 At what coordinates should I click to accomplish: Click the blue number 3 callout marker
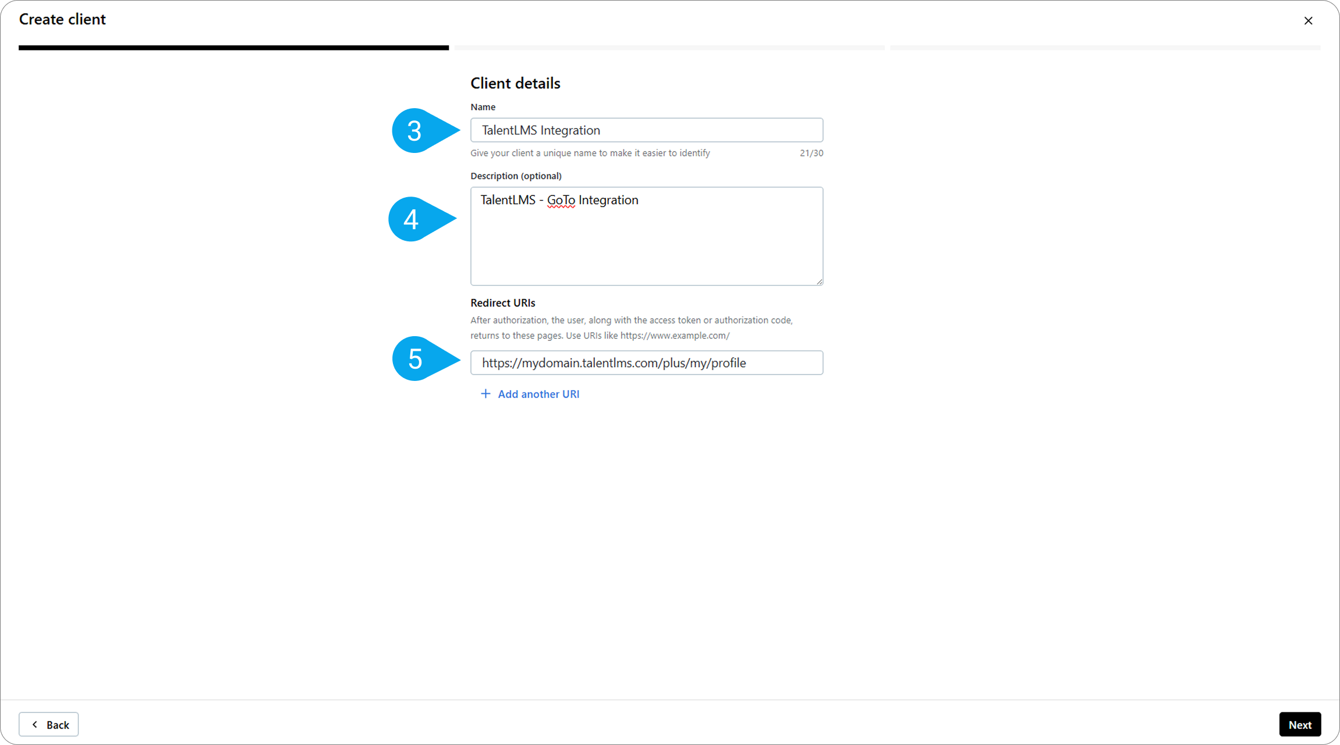414,131
